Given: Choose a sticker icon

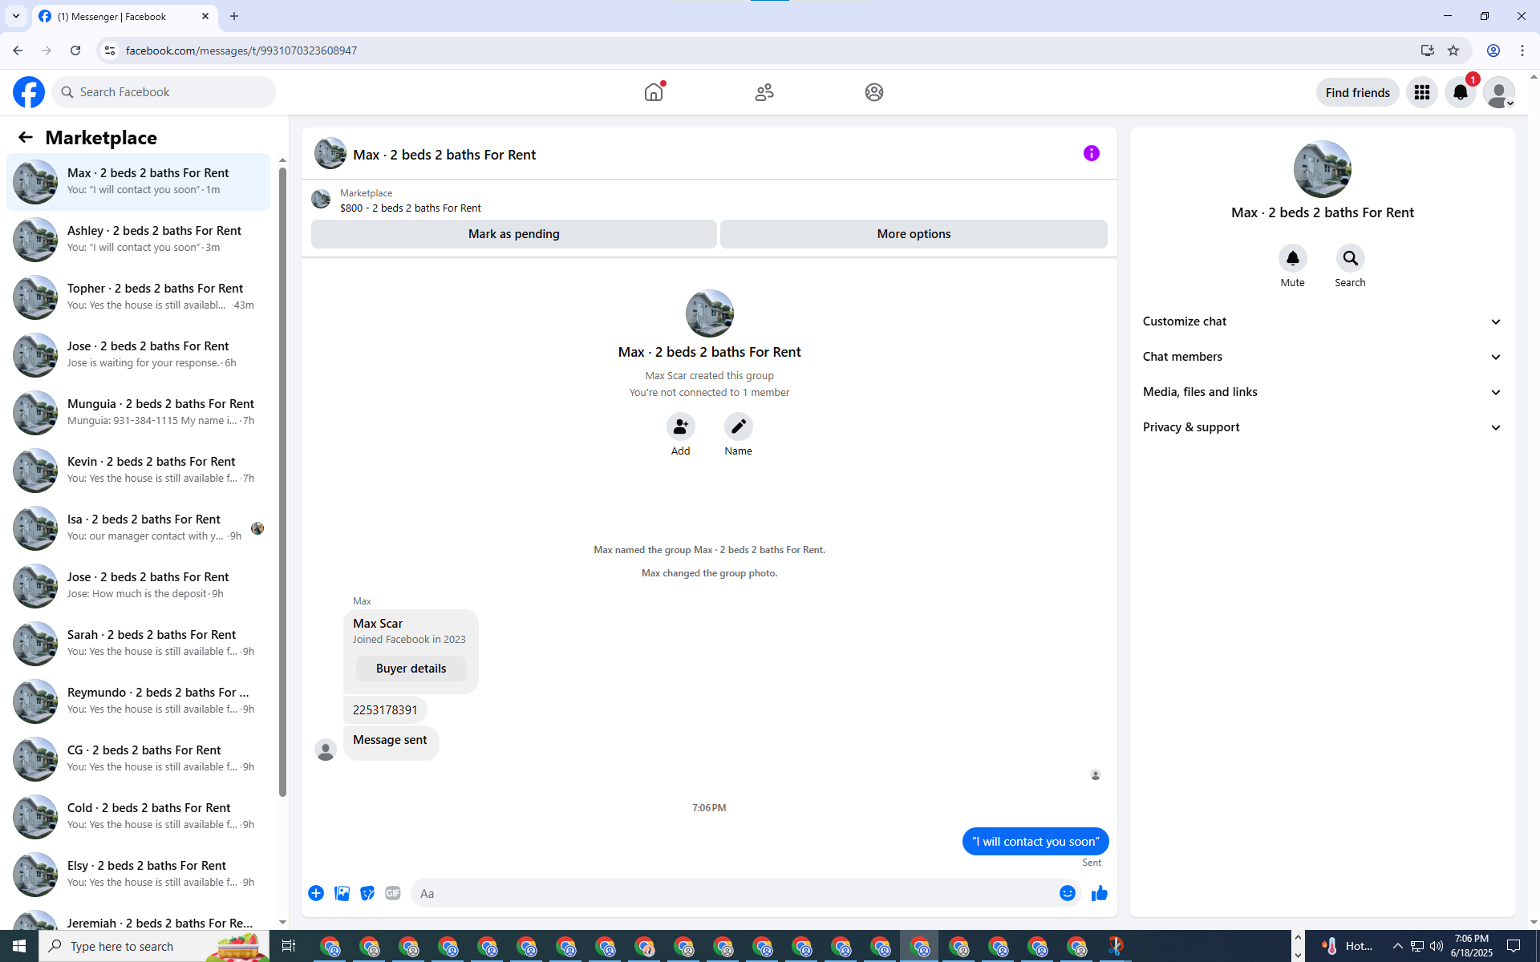Looking at the screenshot, I should coord(367,893).
